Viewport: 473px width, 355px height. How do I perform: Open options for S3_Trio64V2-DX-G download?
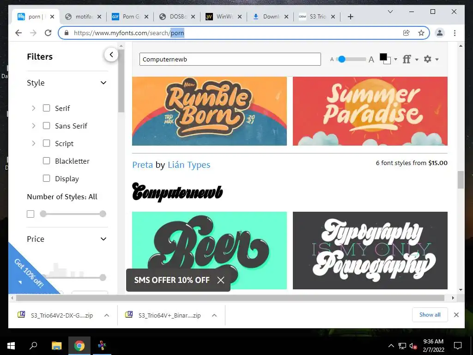point(107,315)
